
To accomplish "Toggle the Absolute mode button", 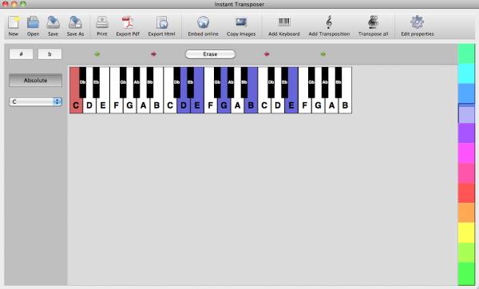I will (35, 81).
